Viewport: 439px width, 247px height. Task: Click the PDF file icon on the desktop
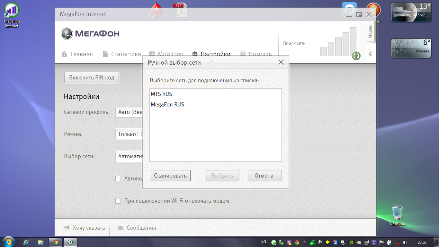click(180, 11)
